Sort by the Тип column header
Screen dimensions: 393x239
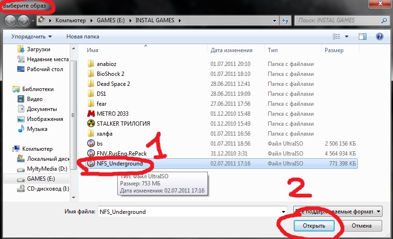click(x=272, y=50)
